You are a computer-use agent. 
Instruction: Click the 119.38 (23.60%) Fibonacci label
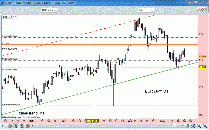coord(10,36)
